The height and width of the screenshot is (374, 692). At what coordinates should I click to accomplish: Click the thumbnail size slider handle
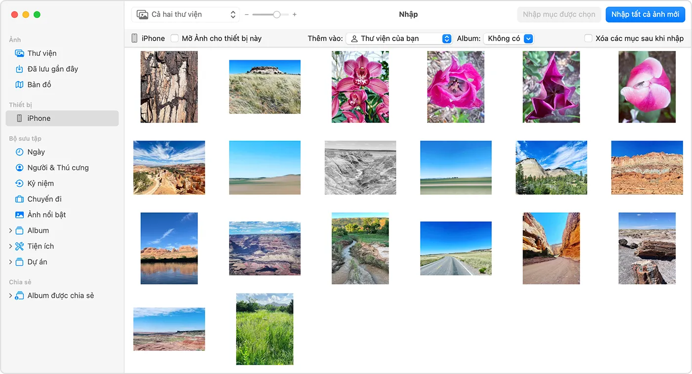(277, 14)
